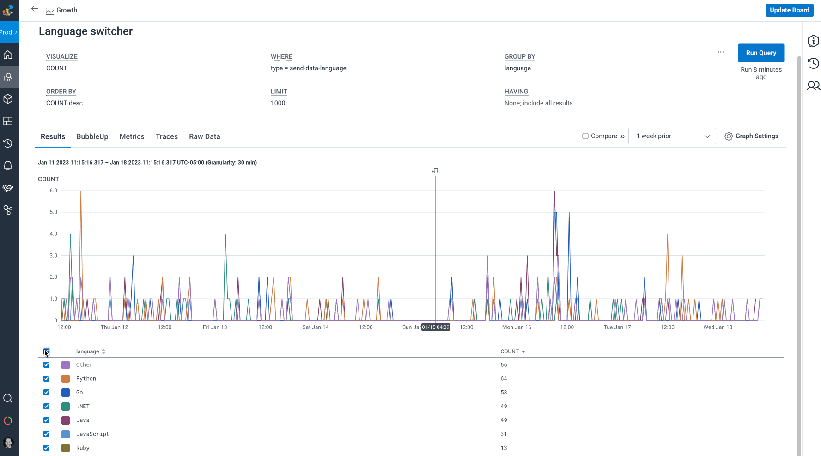Viewport: 821px width, 456px height.
Task: Click the back arrow next to Growth
Action: tap(35, 9)
